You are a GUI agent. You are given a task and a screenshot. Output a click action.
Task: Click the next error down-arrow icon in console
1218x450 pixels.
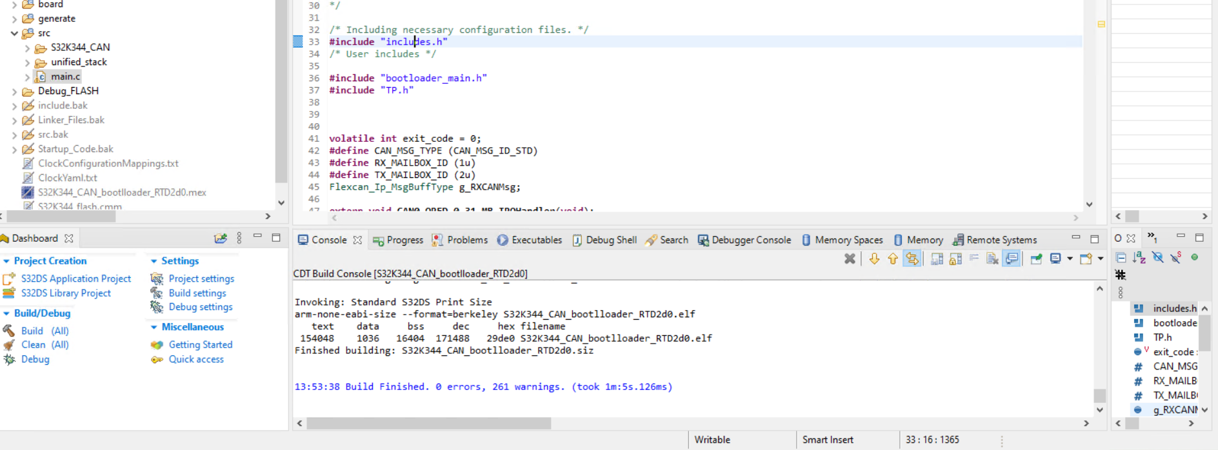(874, 259)
